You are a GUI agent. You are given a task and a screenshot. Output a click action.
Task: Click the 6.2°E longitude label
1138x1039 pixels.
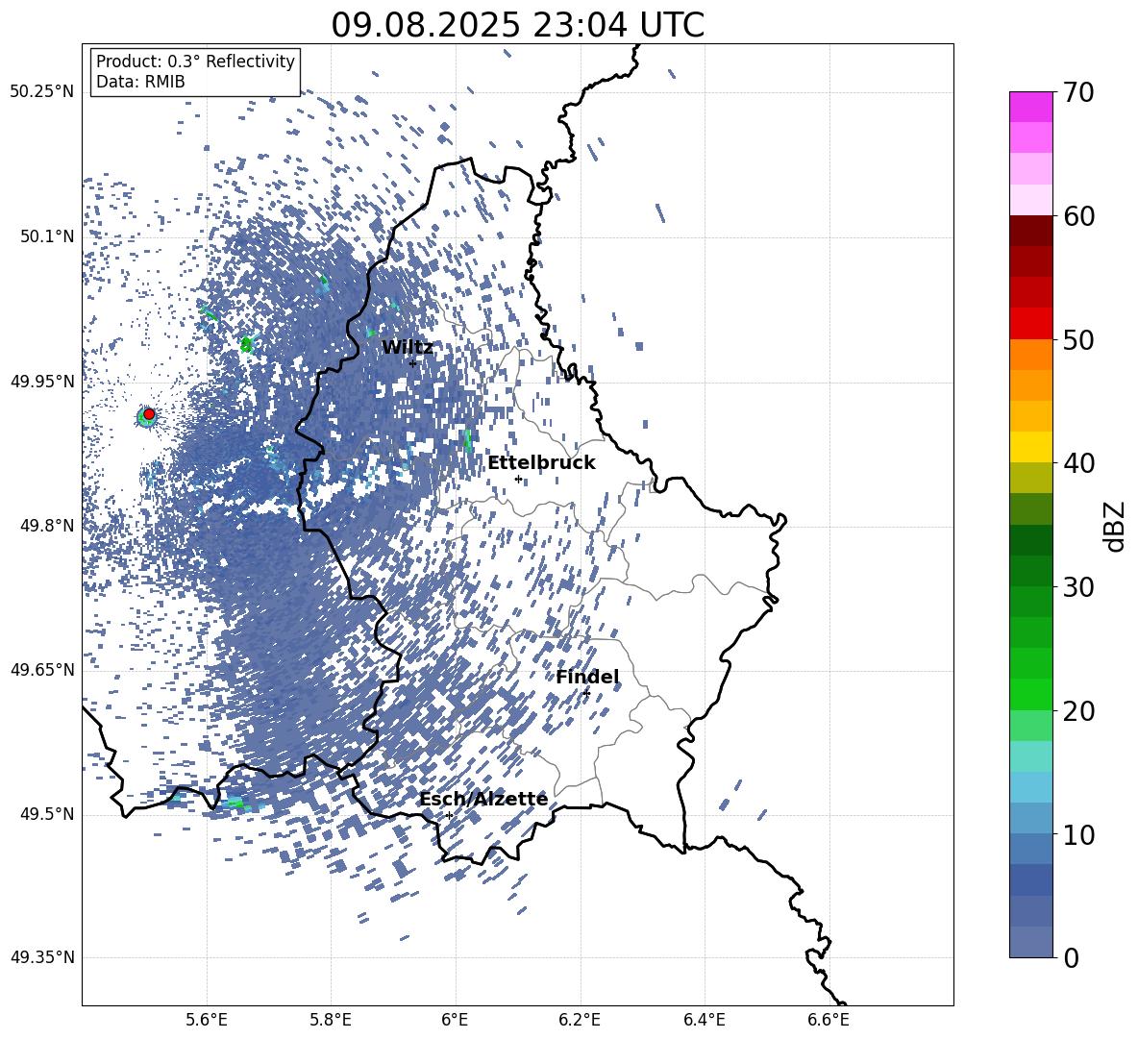[580, 1020]
